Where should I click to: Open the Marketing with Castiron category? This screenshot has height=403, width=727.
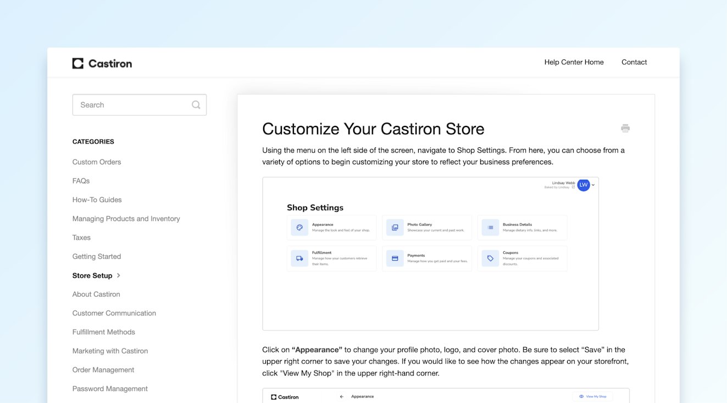(x=110, y=351)
